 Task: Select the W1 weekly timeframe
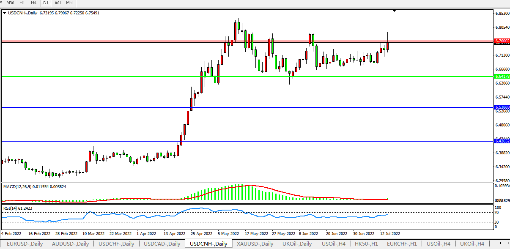pyautogui.click(x=58, y=3)
